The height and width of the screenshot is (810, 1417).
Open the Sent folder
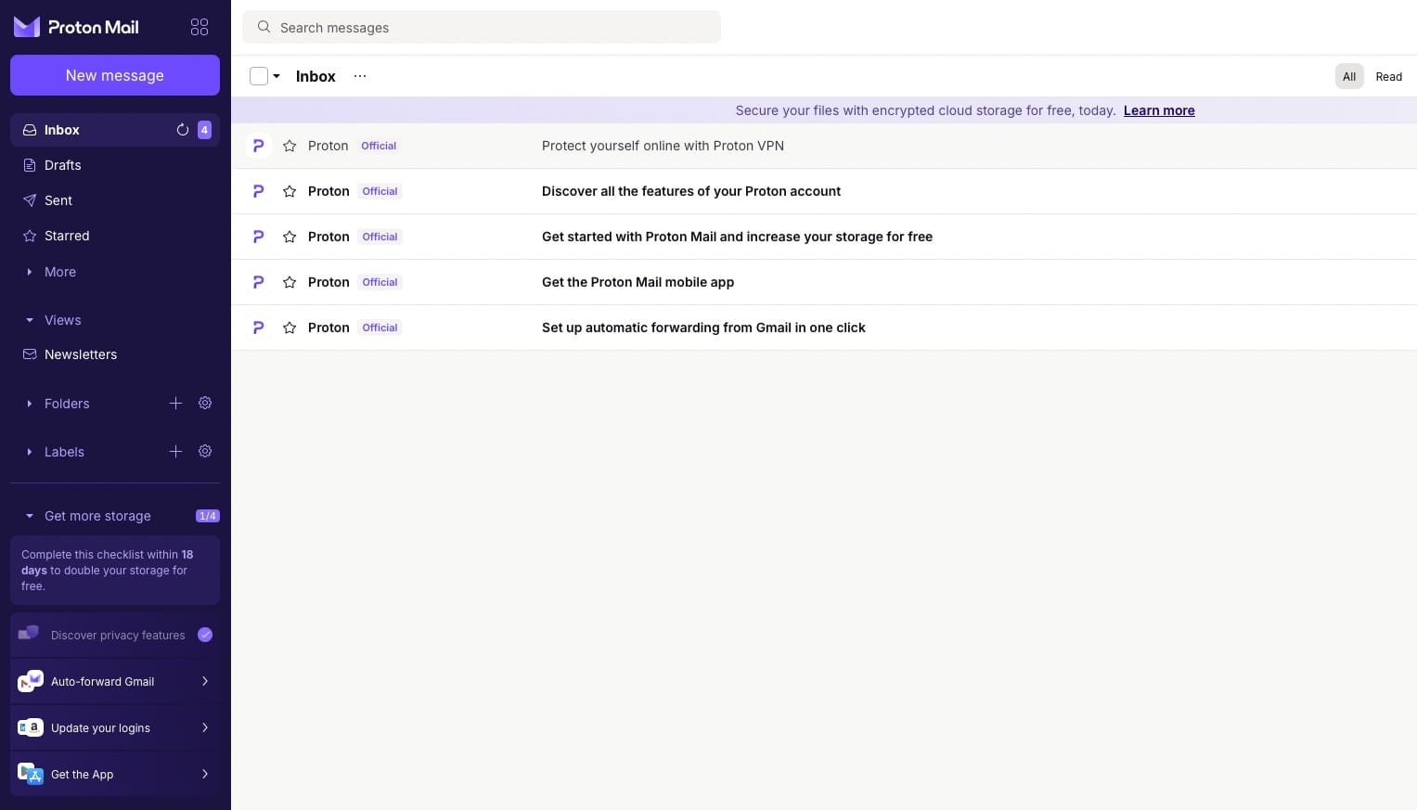click(x=58, y=200)
